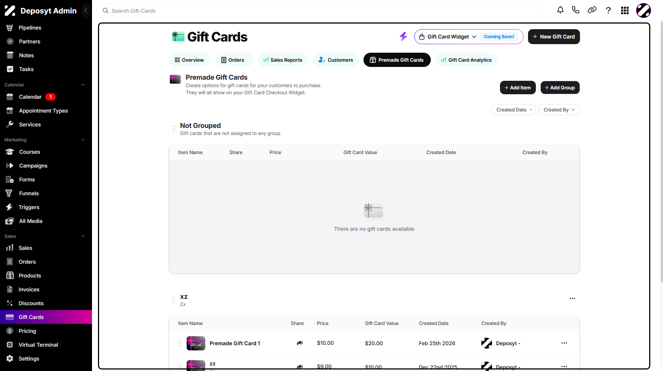The image size is (663, 371).
Task: Open options menu for XZ group
Action: click(573, 298)
